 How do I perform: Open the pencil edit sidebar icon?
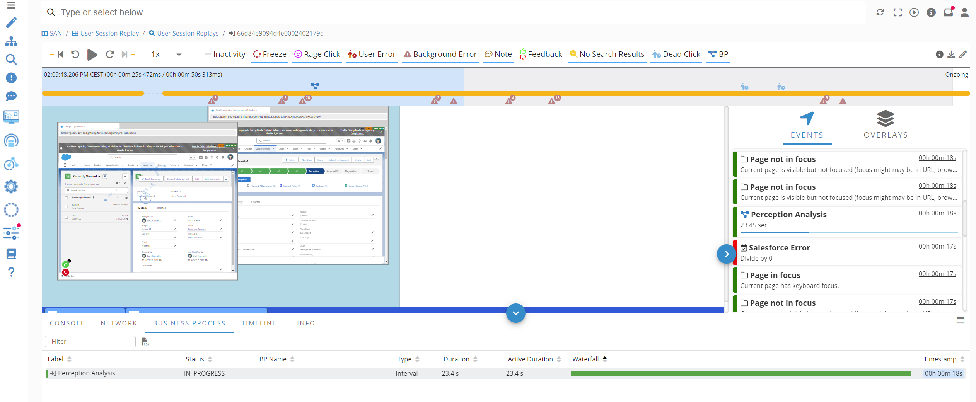point(11,22)
